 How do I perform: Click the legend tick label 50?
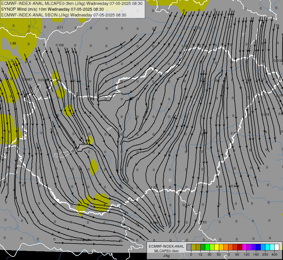(x=219, y=255)
